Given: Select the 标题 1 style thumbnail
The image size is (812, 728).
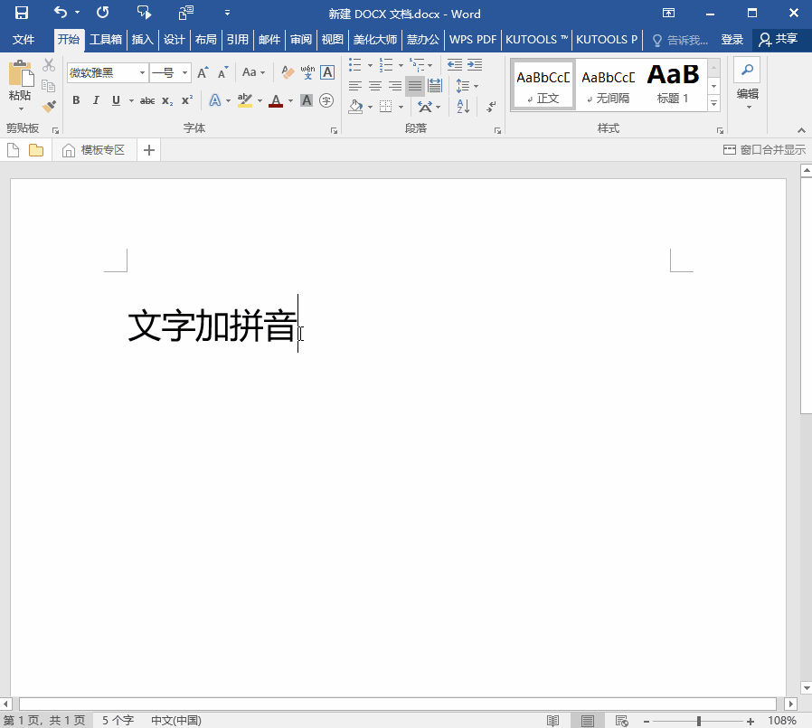Looking at the screenshot, I should coord(673,84).
